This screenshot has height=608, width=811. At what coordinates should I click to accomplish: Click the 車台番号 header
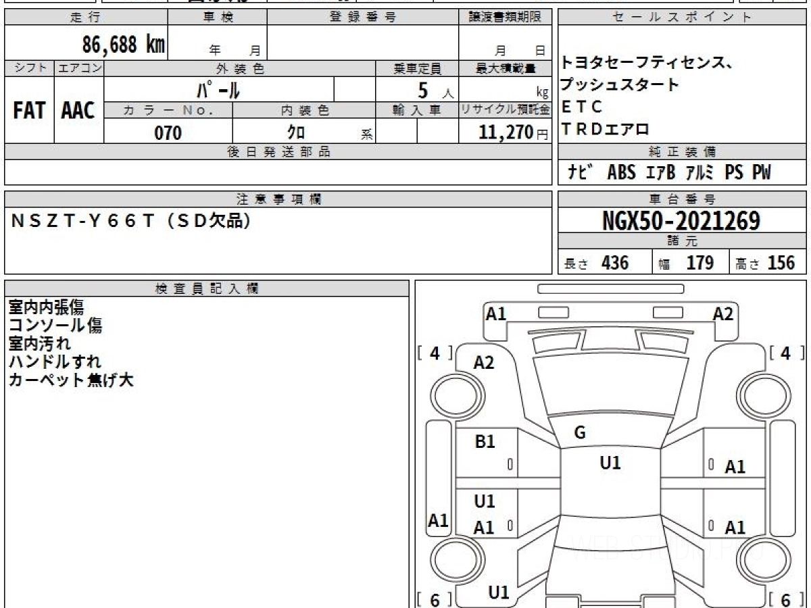click(683, 199)
